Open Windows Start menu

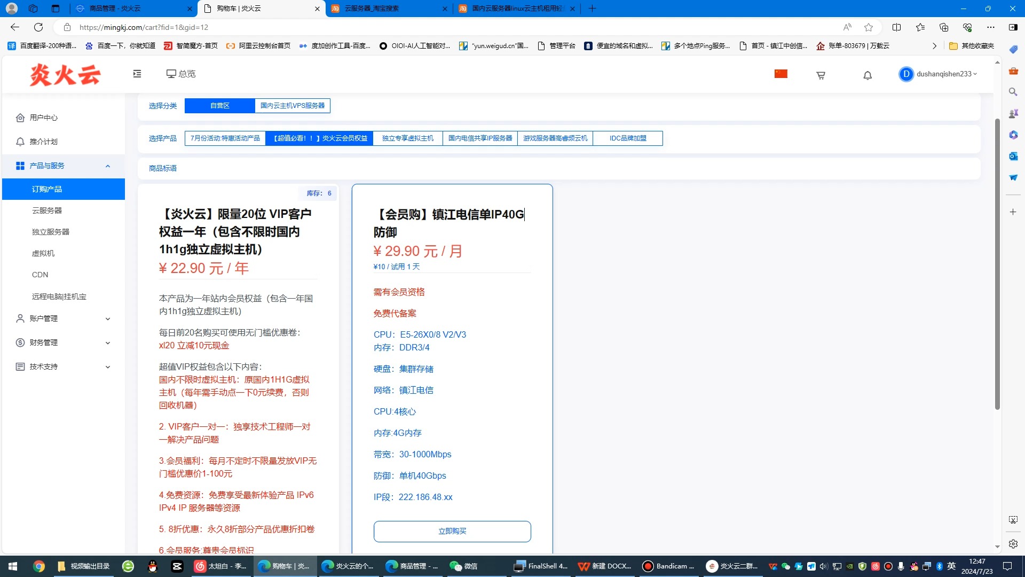13,566
